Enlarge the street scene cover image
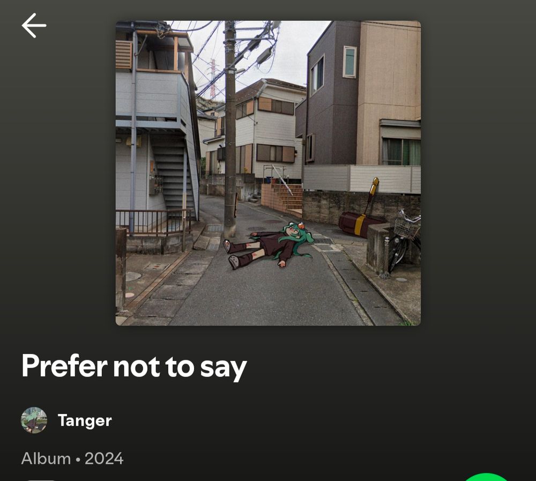Viewport: 536px width, 481px height. coord(268,173)
